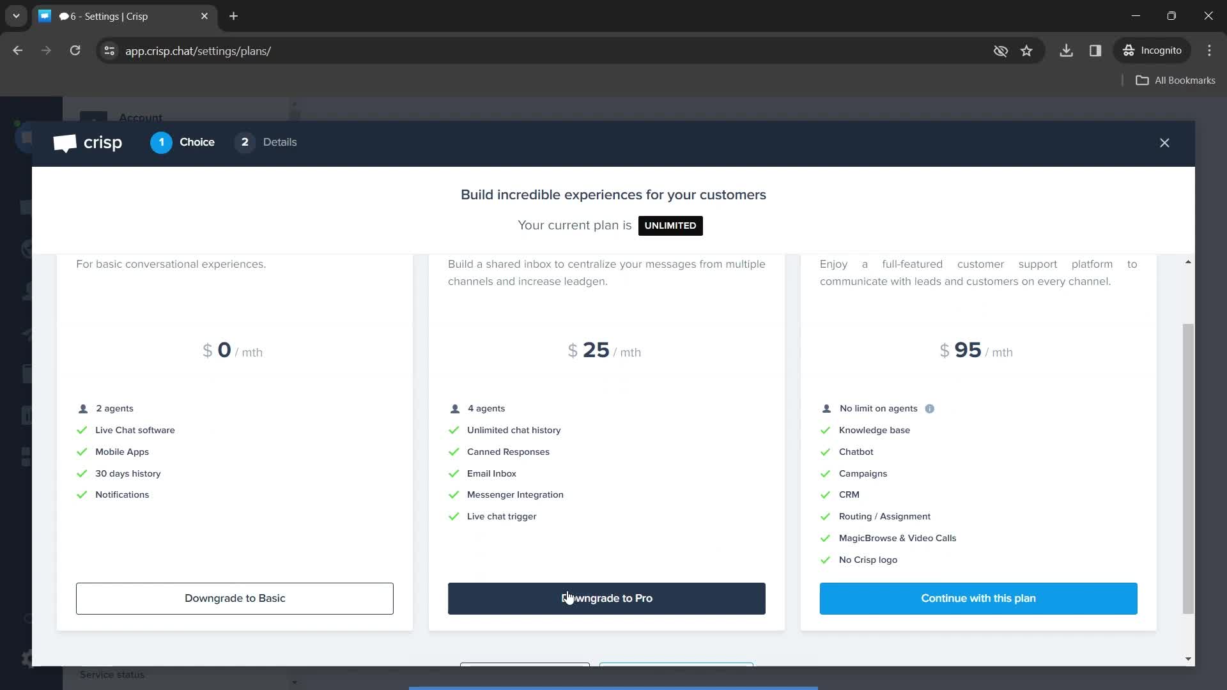
Task: Click Downgrade to Basic button
Action: click(235, 599)
